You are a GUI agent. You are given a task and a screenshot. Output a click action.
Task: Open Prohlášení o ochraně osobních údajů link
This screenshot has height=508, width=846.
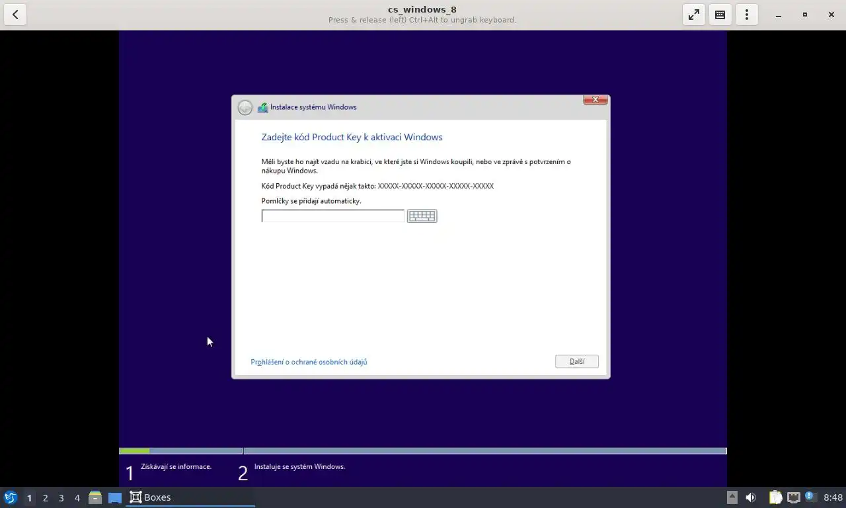(x=309, y=362)
